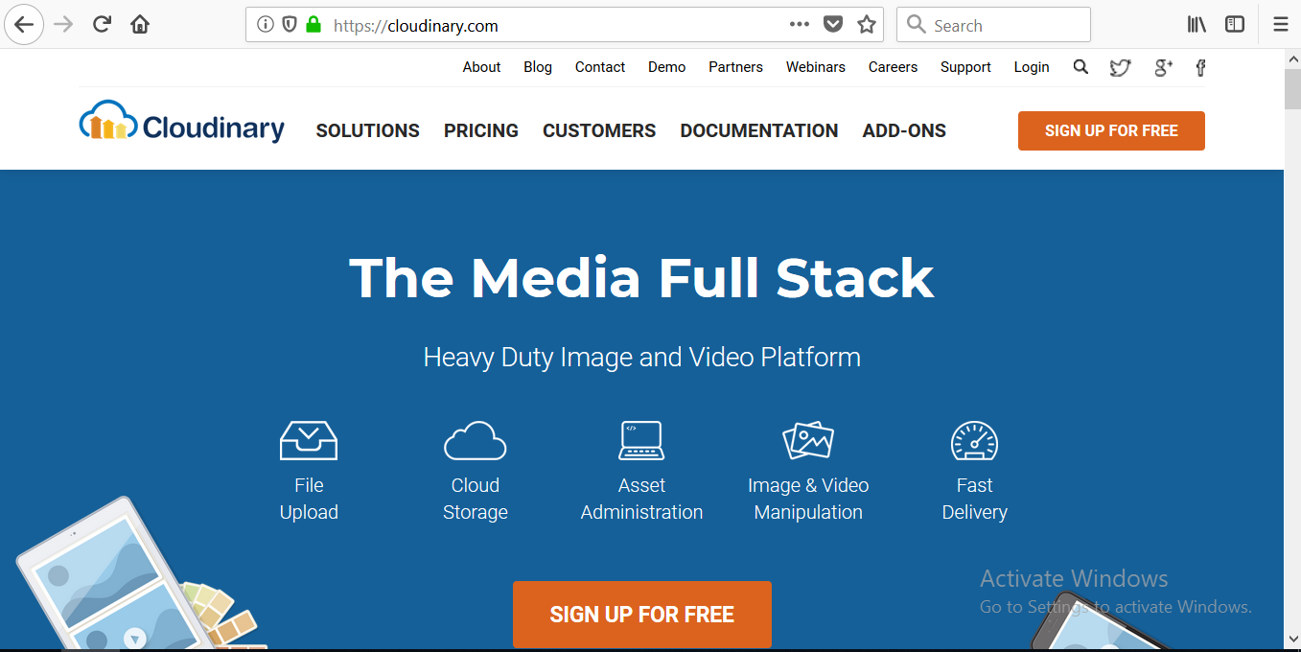Open the Webinars link

coord(816,67)
